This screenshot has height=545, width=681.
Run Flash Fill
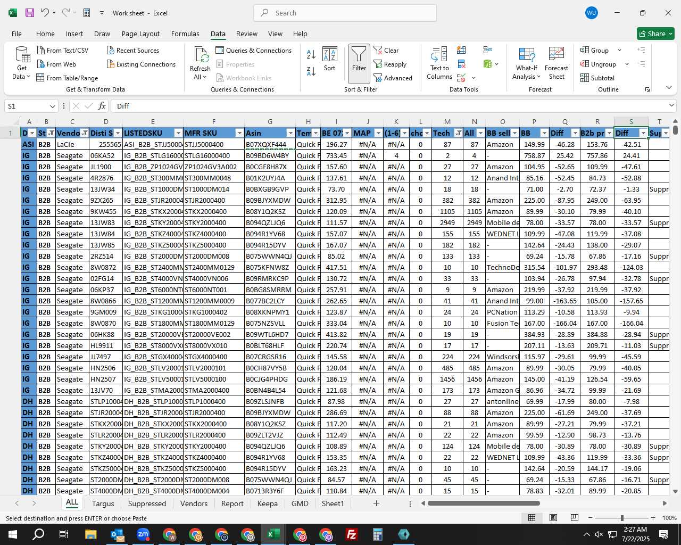coord(461,50)
